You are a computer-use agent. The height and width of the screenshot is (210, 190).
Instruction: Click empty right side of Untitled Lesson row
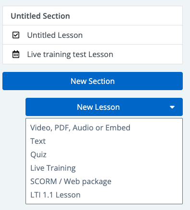[132, 35]
